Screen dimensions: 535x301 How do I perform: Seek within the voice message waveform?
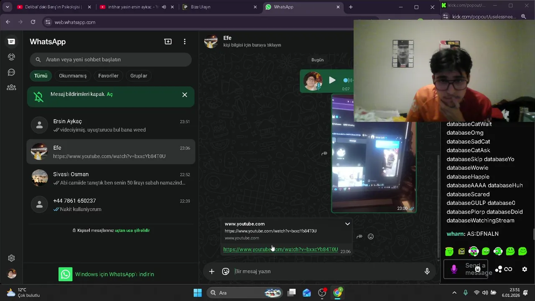(x=348, y=80)
